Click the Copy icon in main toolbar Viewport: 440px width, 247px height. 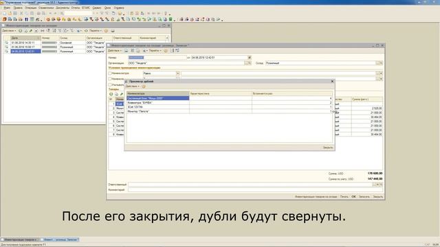coord(27,13)
